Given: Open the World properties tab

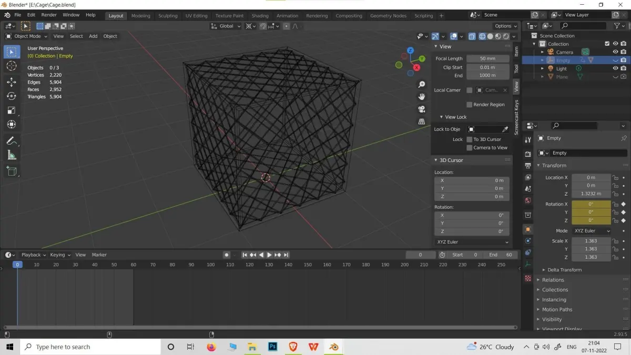Looking at the screenshot, I should pos(528,201).
